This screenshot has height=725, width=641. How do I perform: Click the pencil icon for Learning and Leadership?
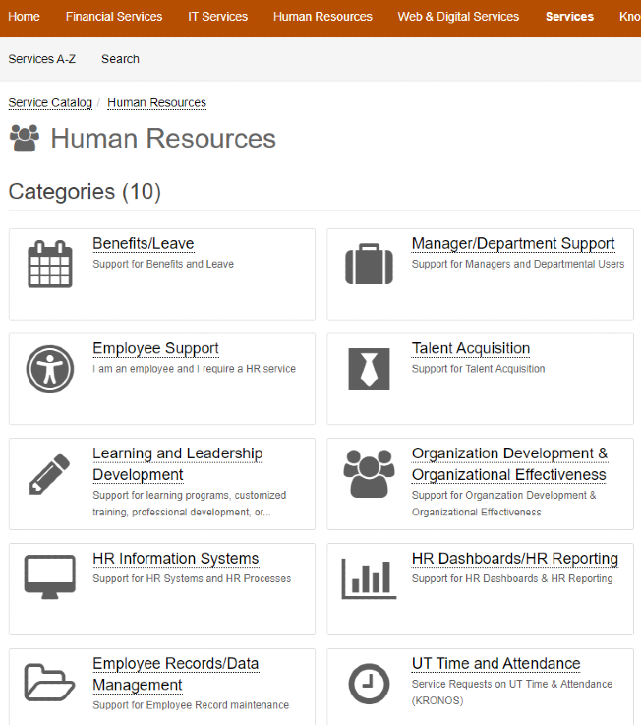50,474
